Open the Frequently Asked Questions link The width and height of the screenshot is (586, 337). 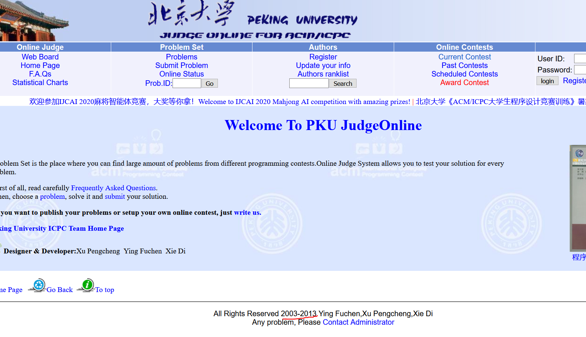(x=113, y=188)
